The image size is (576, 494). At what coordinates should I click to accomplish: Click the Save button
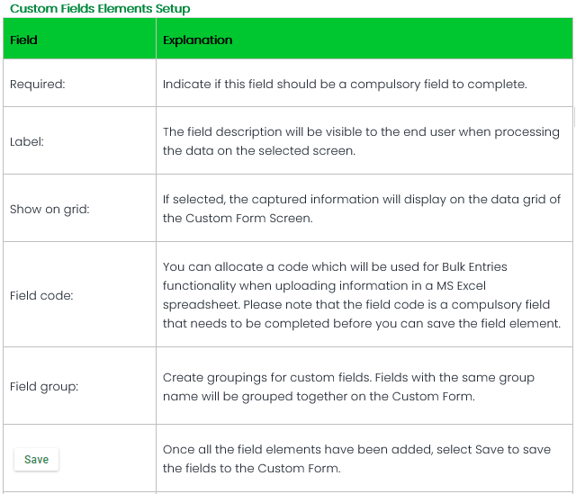coord(36,460)
